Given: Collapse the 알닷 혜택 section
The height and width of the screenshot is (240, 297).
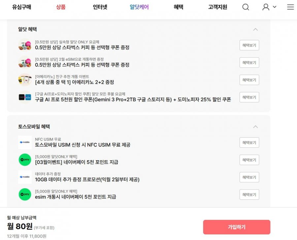Looking at the screenshot, I should tap(255, 29).
